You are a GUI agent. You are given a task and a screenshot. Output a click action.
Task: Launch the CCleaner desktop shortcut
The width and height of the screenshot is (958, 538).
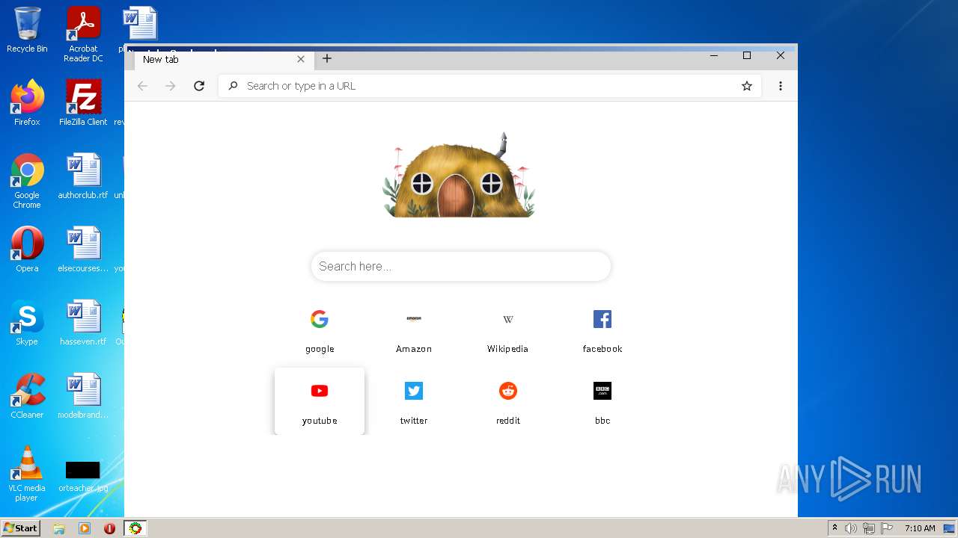click(27, 396)
